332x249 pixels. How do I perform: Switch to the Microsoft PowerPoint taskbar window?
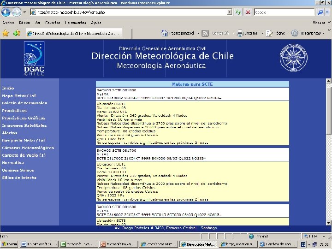pos(119,244)
